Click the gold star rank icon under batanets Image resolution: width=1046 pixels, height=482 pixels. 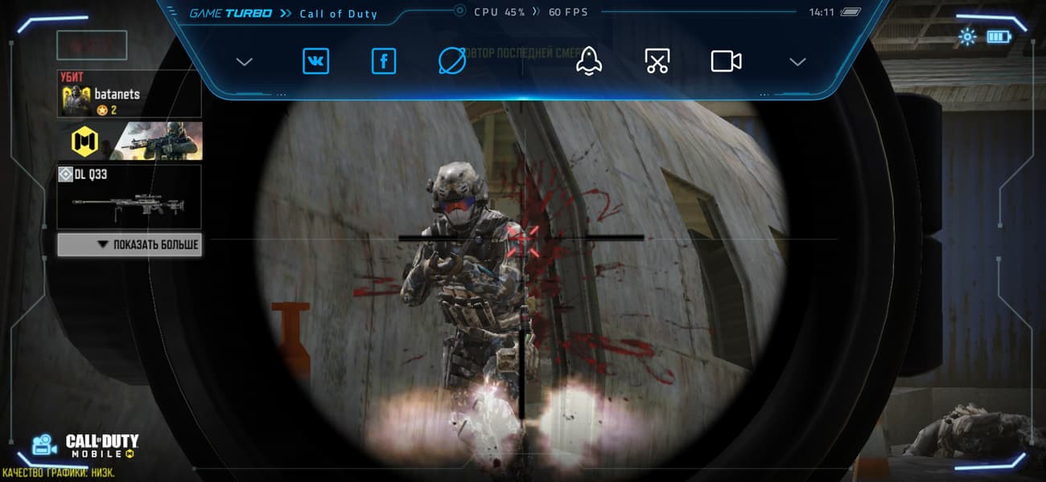click(x=102, y=110)
